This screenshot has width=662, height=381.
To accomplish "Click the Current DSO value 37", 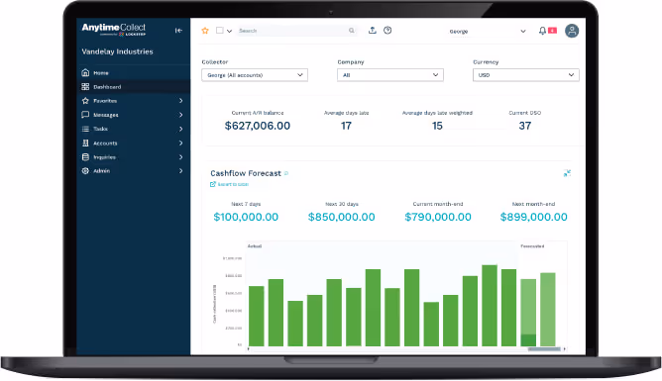I will tap(525, 126).
